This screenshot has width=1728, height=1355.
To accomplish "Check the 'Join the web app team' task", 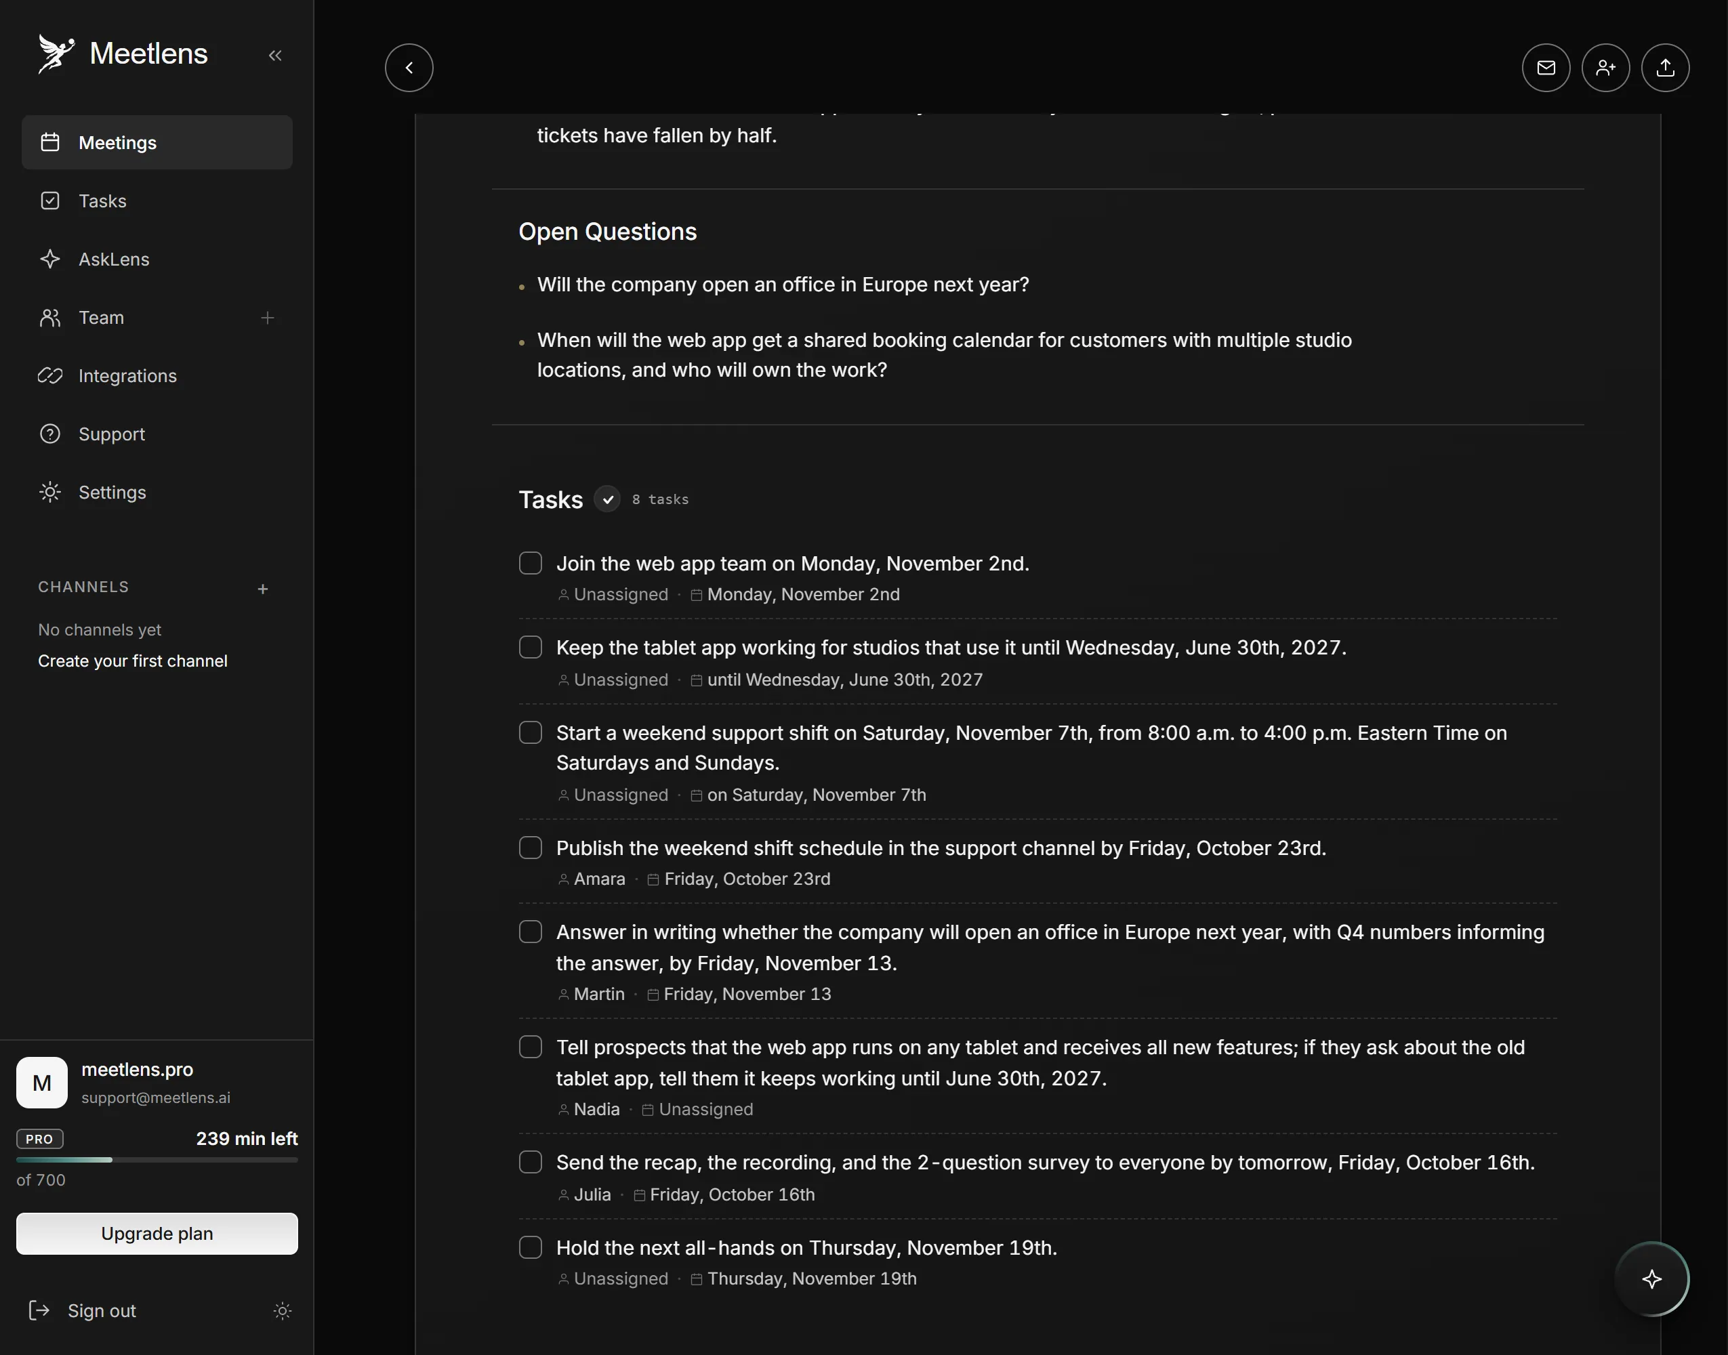I will point(531,563).
